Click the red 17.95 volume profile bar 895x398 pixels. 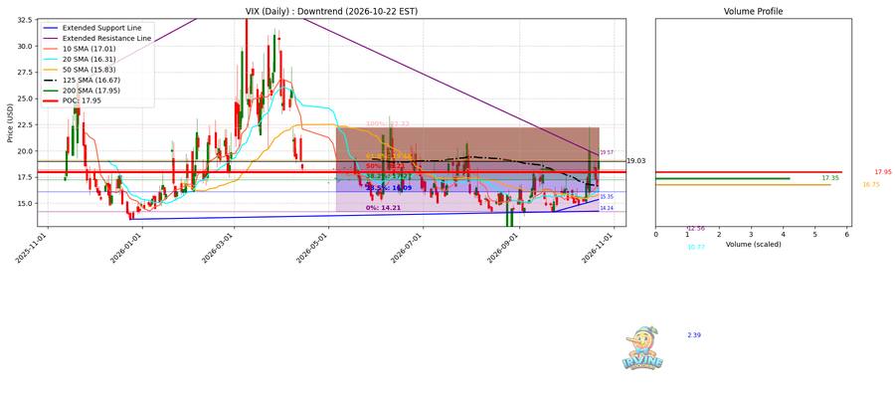pyautogui.click(x=748, y=172)
